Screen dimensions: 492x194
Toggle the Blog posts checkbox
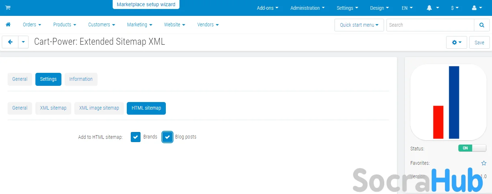(x=167, y=137)
